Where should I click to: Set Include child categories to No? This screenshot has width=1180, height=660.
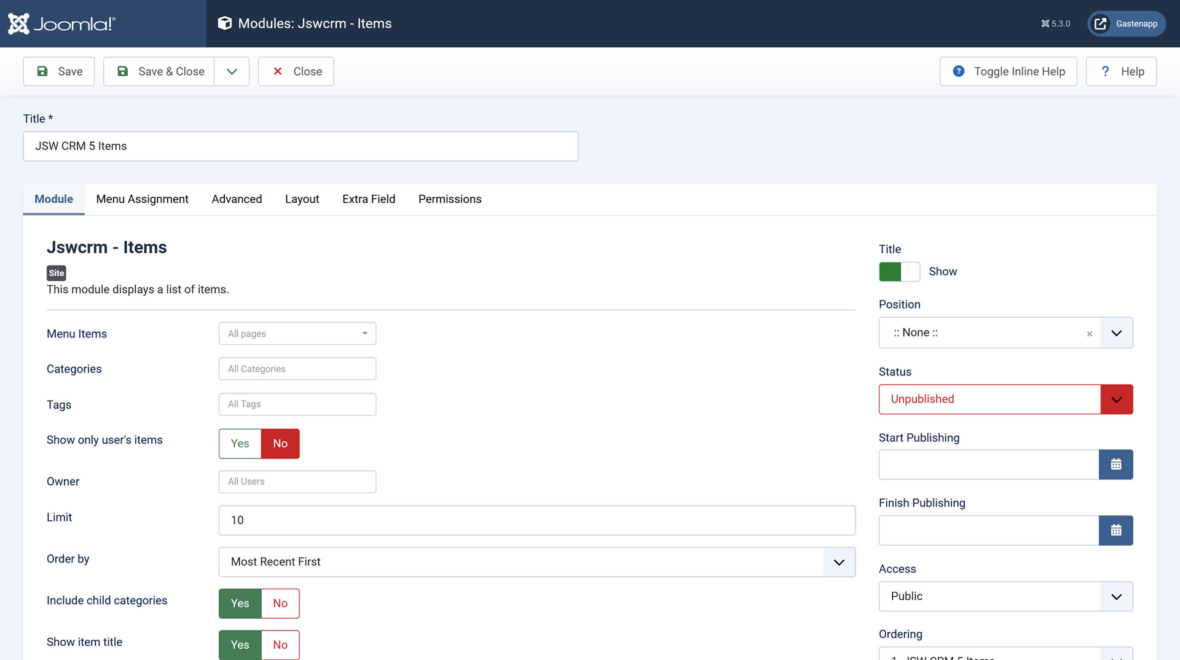tap(280, 603)
